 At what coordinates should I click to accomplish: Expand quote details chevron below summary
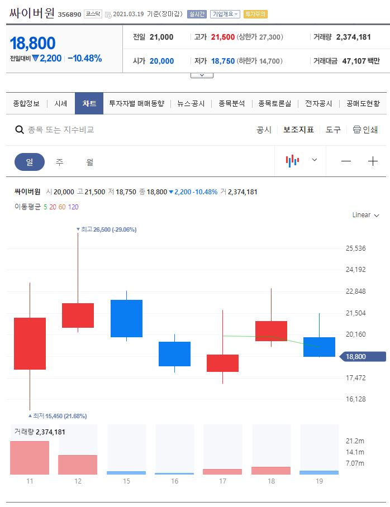point(202,75)
